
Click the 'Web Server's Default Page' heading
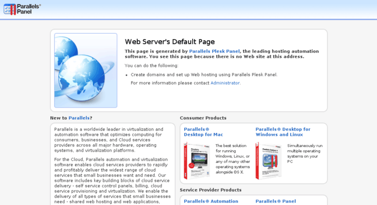[170, 42]
